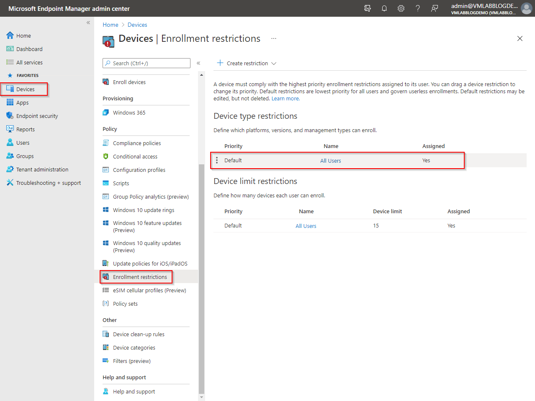Viewport: 535px width, 401px height.
Task: Collapse the left navigation sidebar
Action: tap(88, 23)
